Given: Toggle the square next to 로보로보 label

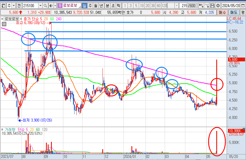Looking at the screenshot, I should tap(2, 19).
